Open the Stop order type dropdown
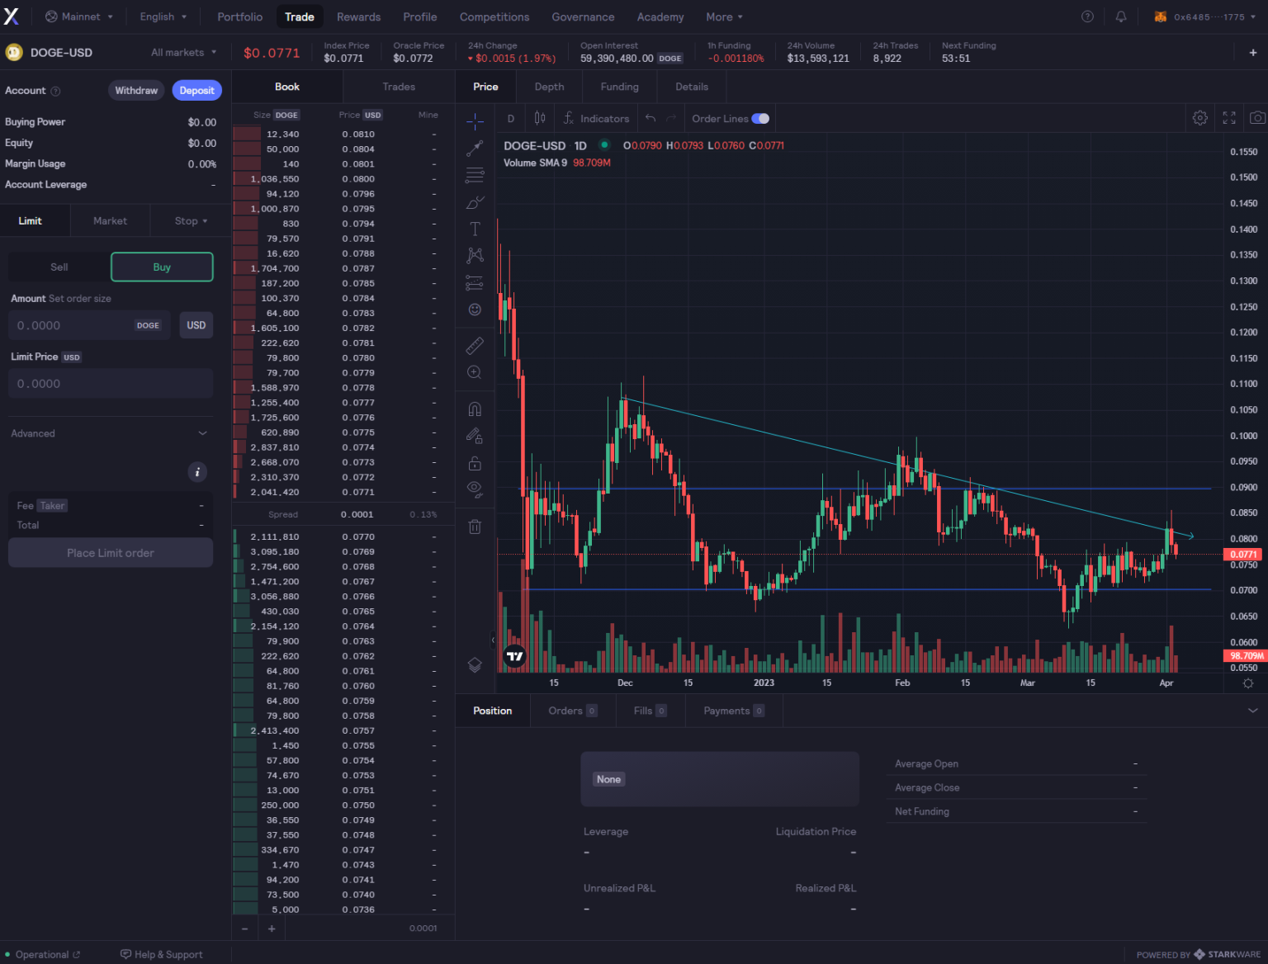This screenshot has height=964, width=1268. (191, 220)
